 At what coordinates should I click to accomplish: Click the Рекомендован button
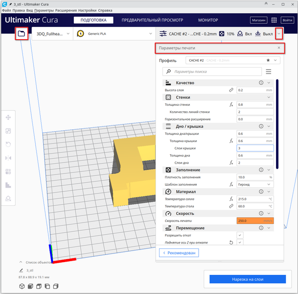point(180,253)
